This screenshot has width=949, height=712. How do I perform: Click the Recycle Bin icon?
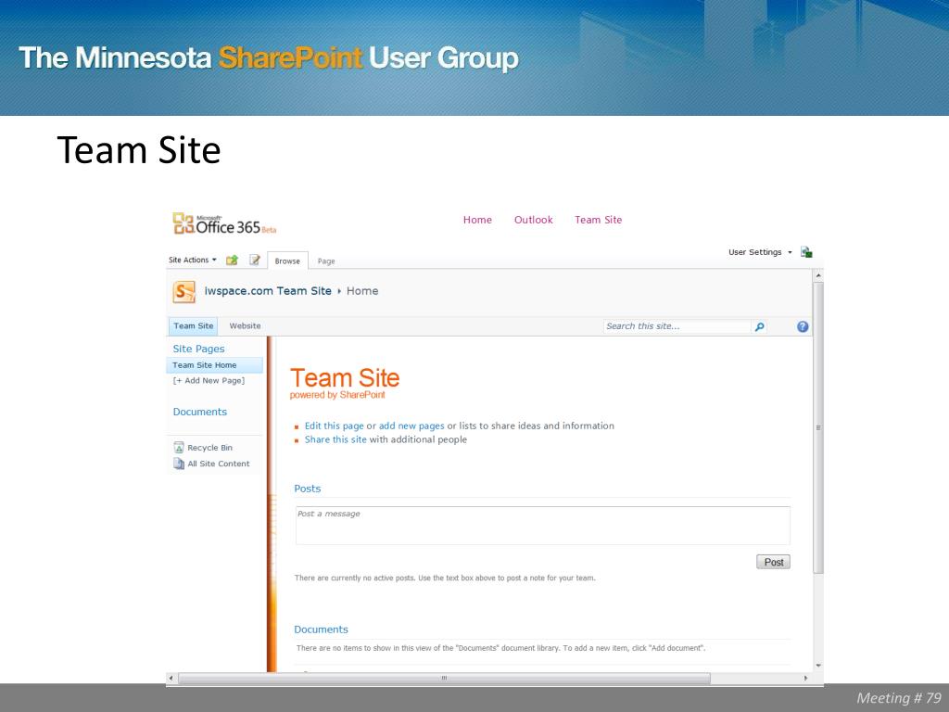(179, 448)
